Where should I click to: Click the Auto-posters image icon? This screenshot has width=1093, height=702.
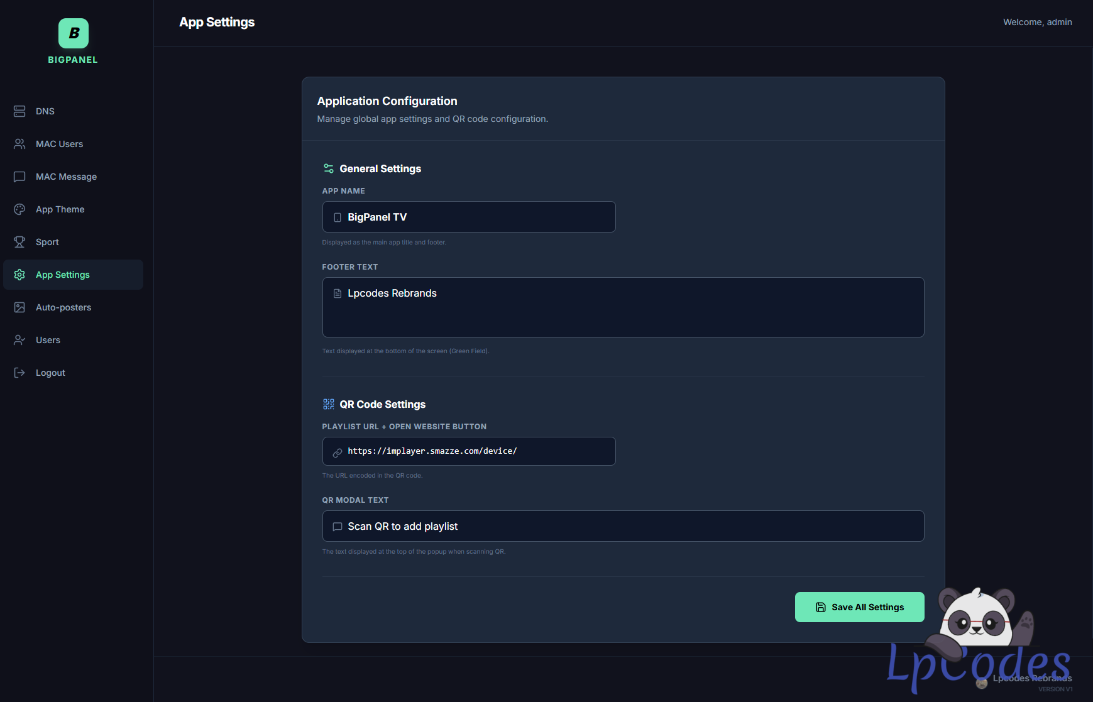pyautogui.click(x=19, y=307)
